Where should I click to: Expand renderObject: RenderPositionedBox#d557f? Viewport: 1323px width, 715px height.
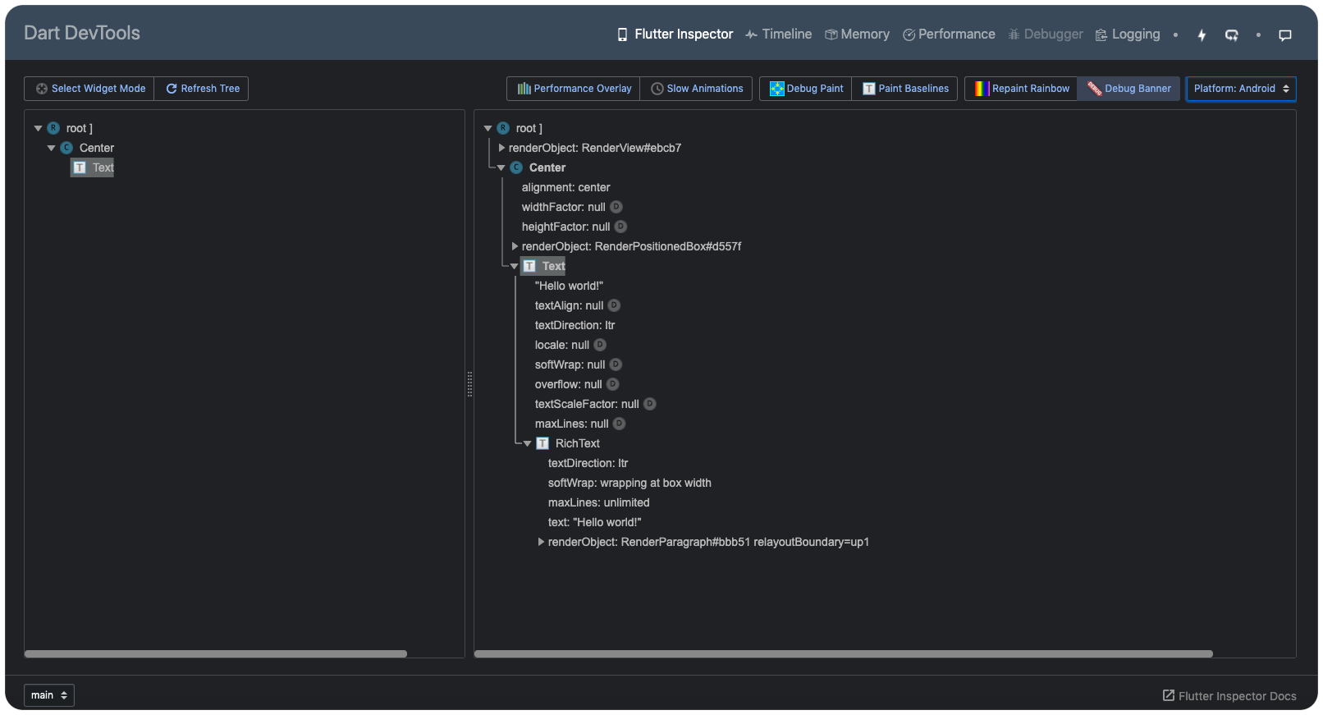coord(515,246)
